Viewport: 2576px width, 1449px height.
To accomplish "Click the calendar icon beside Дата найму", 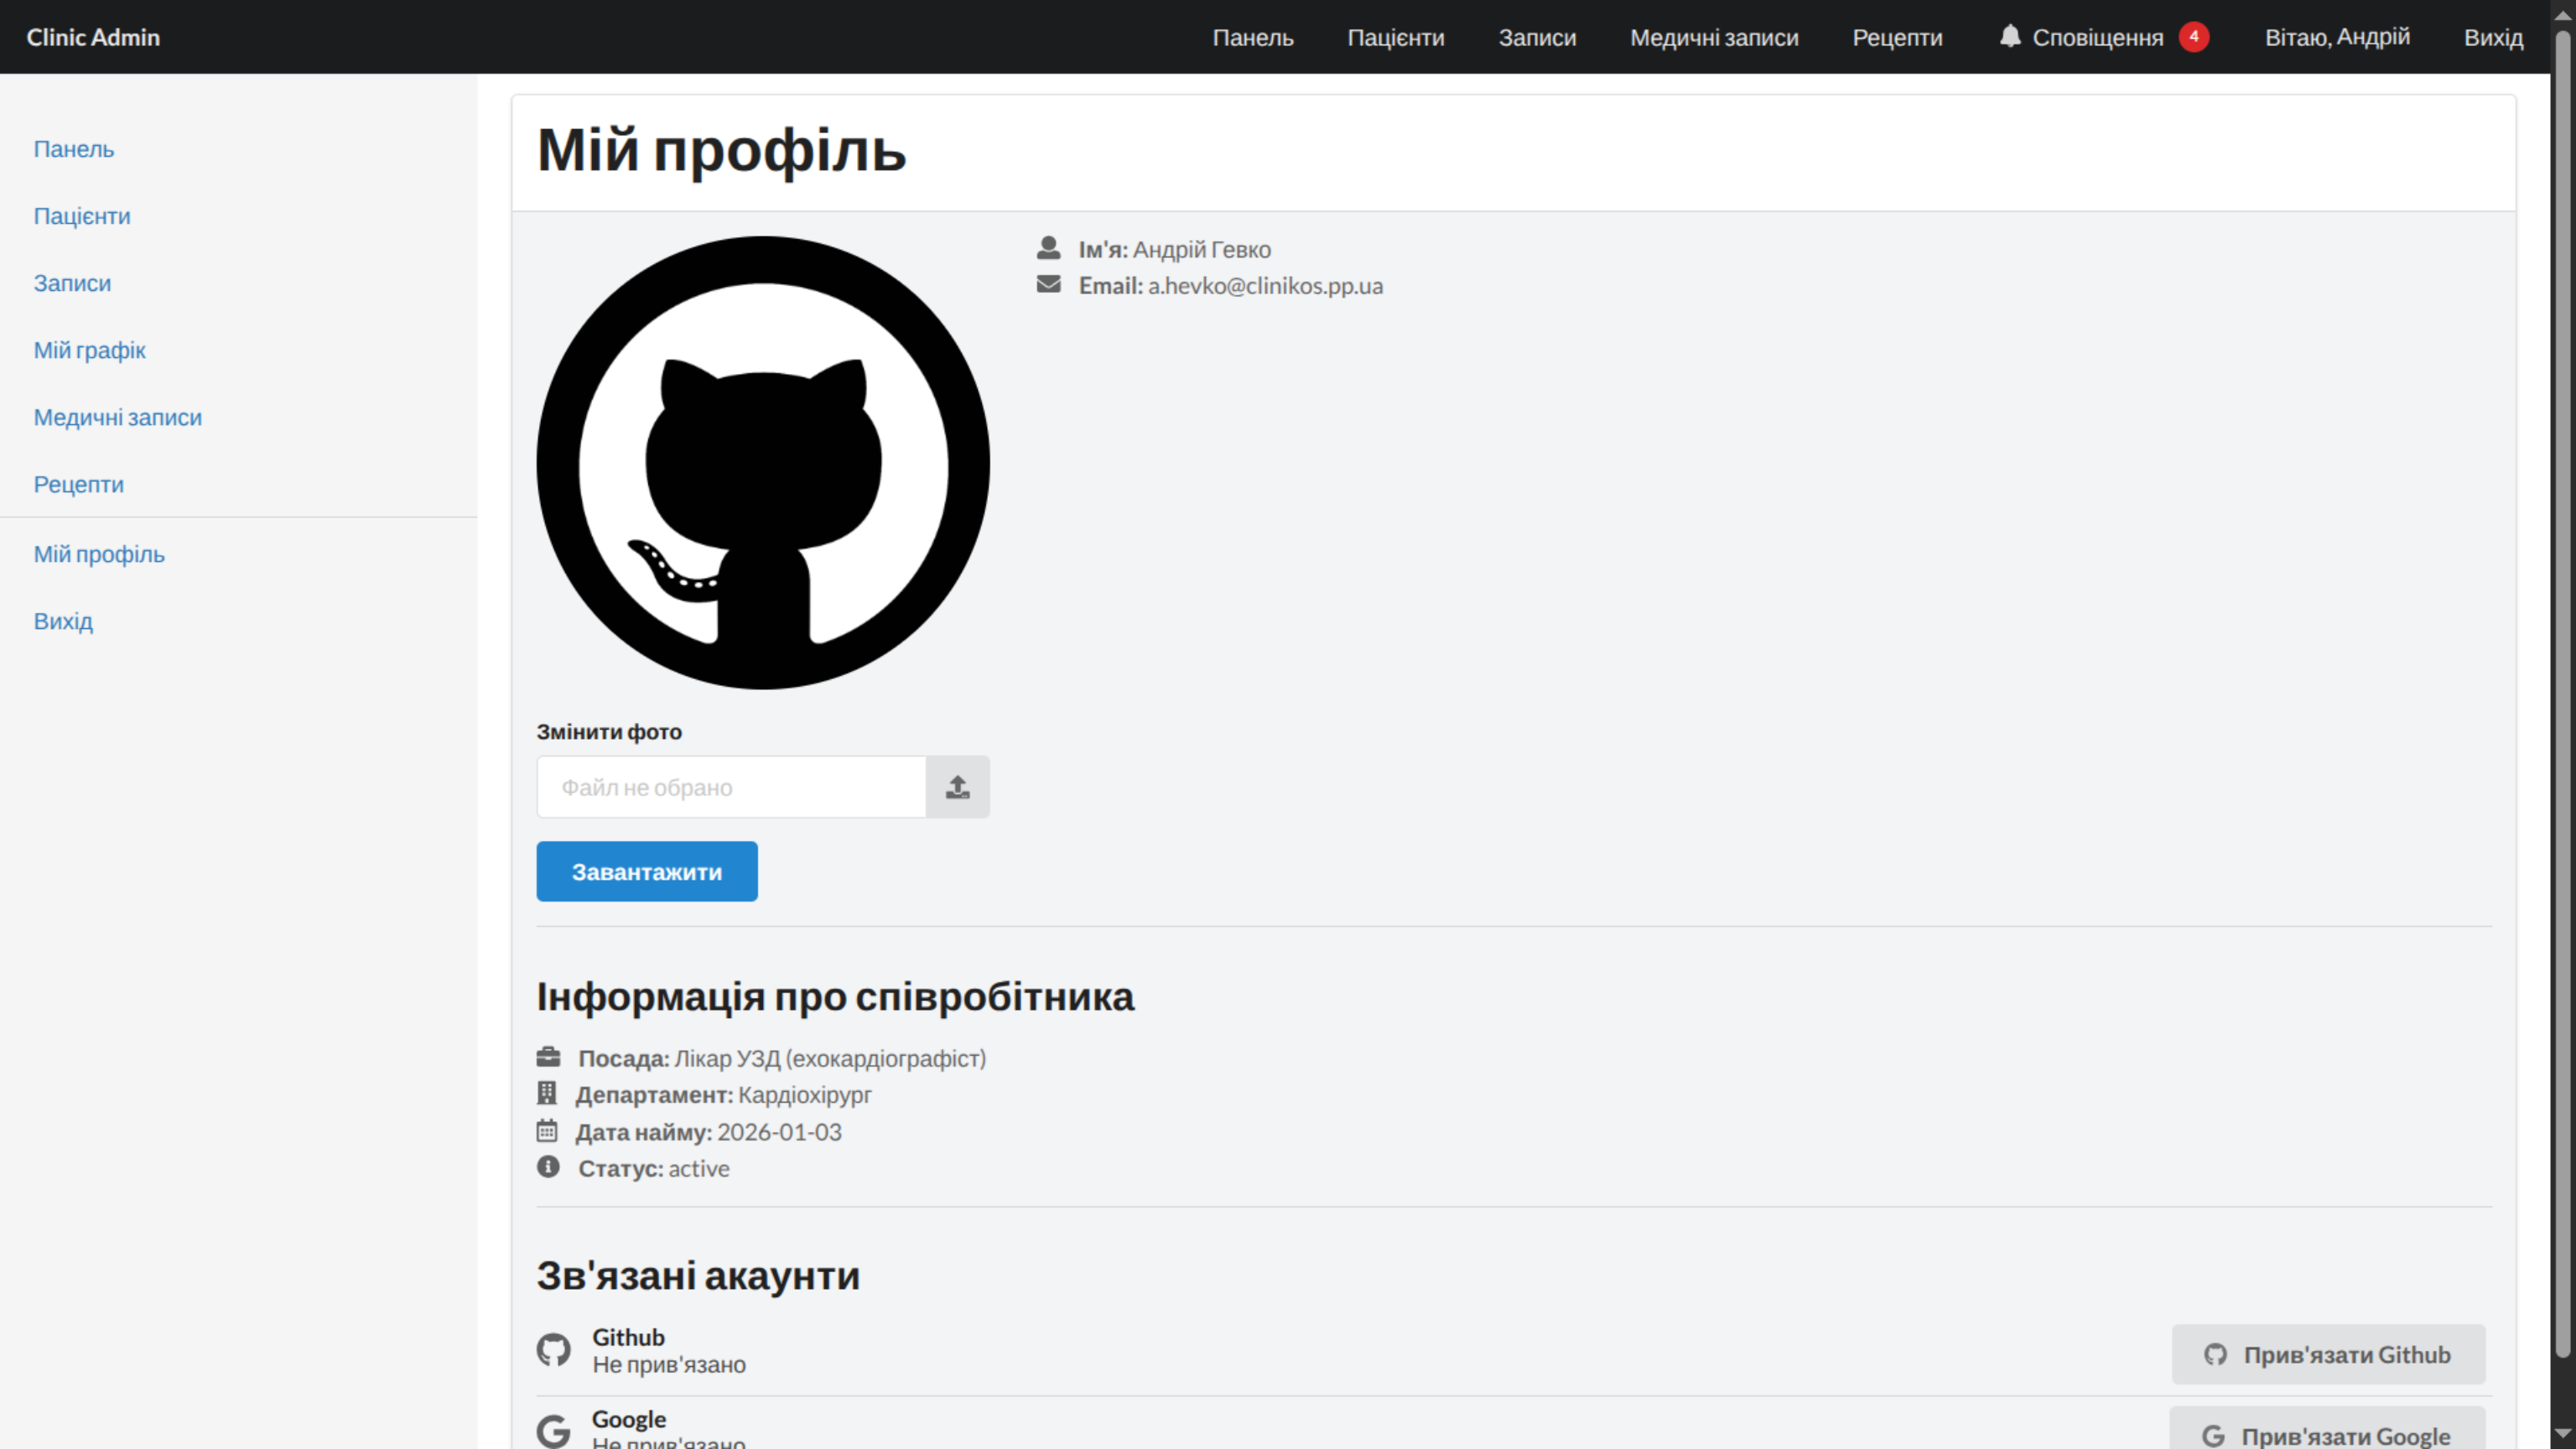I will tap(546, 1130).
